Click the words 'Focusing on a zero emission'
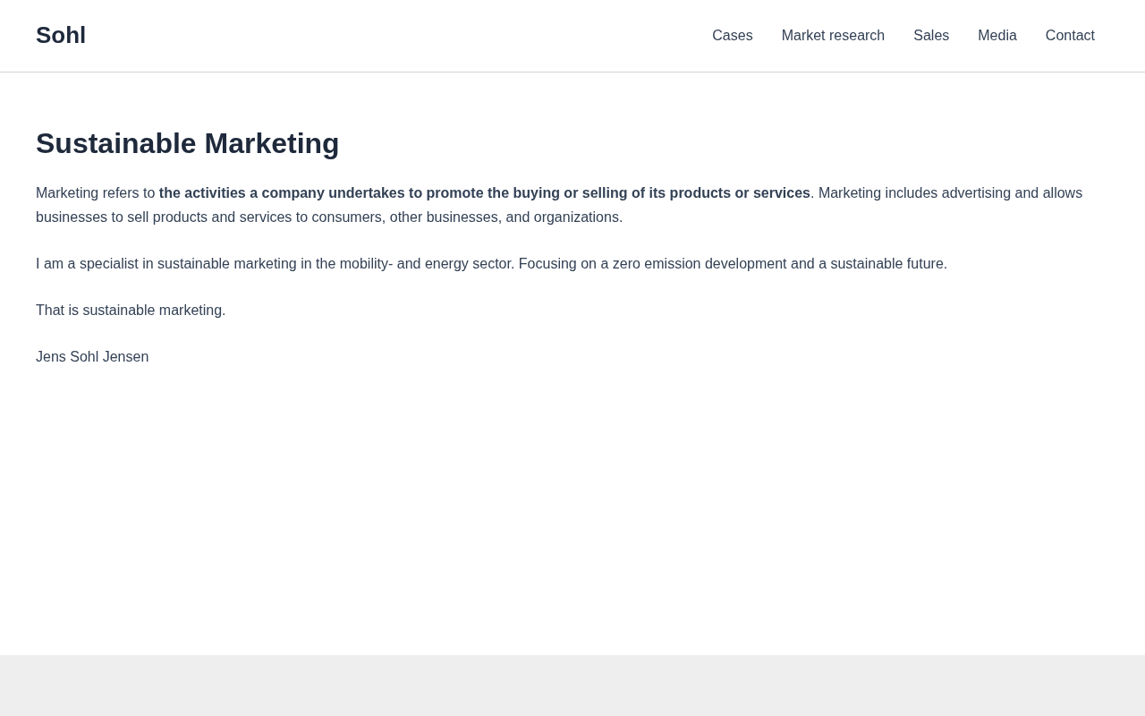1145x716 pixels. (x=608, y=264)
